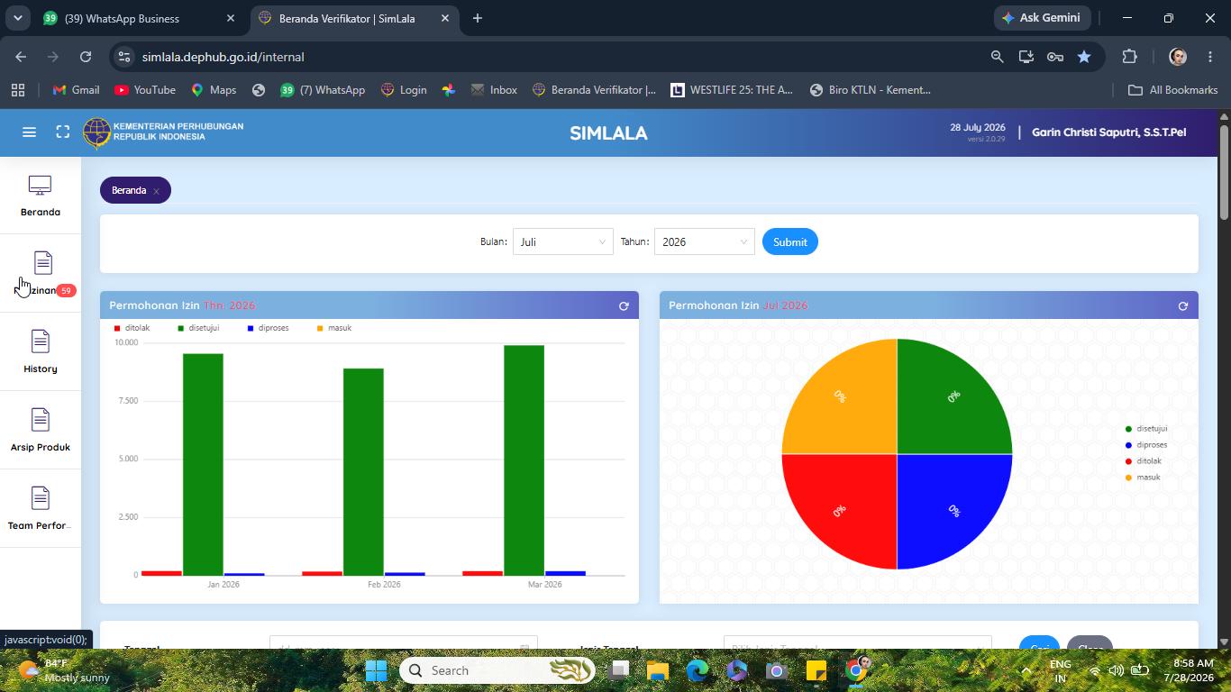Viewport: 1231px width, 692px height.
Task: Open Camera app from the taskbar
Action: pyautogui.click(x=776, y=670)
